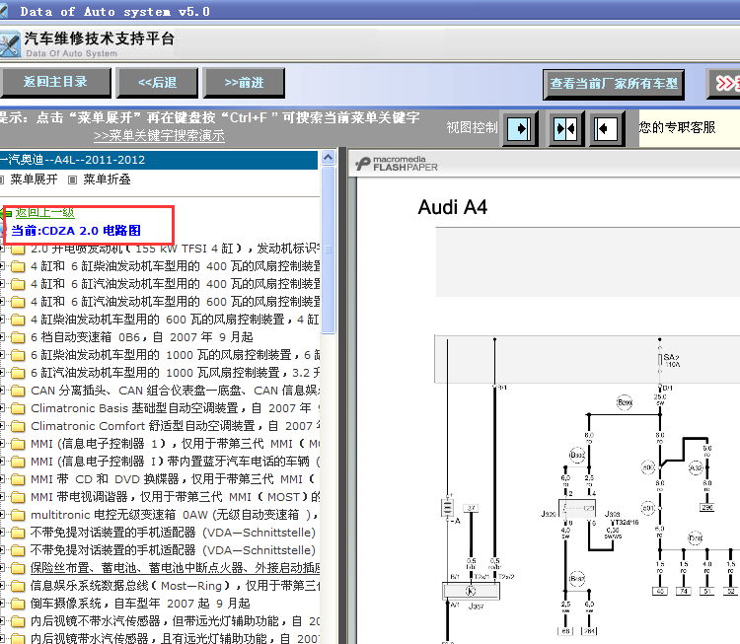Click the 汽车维修技术支持平台 logo icon
740x644 pixels.
click(11, 45)
